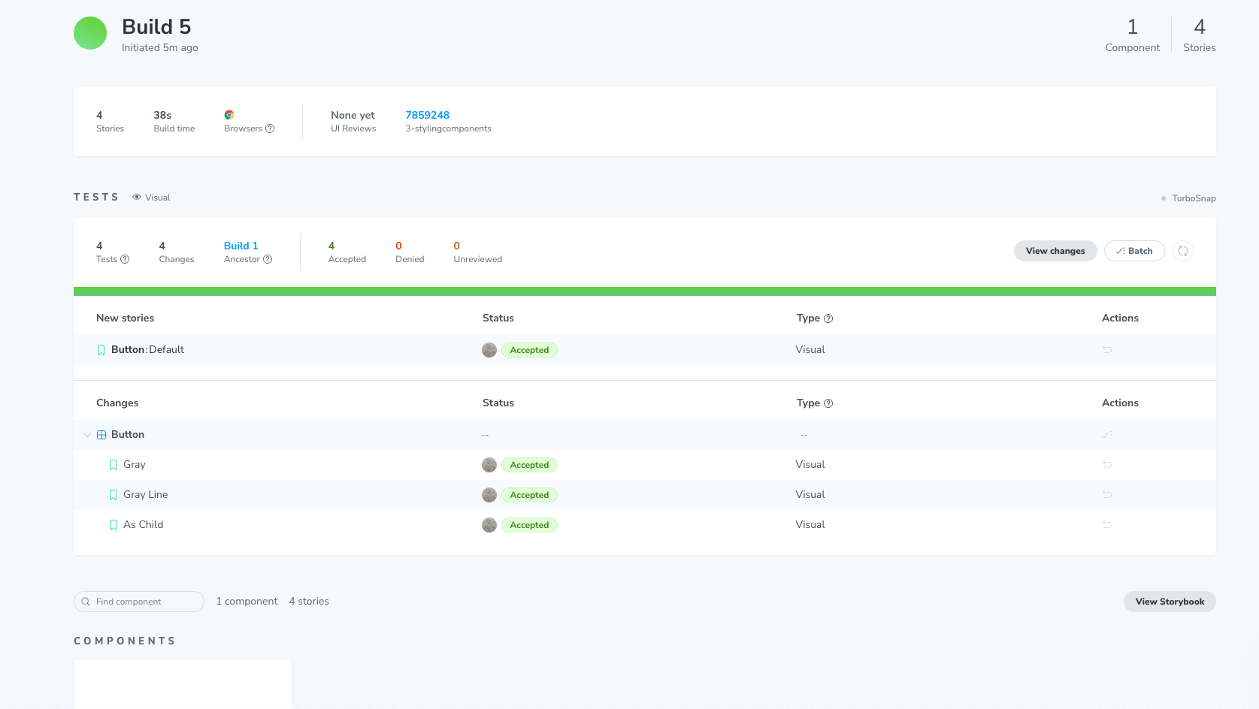
Task: Click the View changes button
Action: pyautogui.click(x=1055, y=251)
